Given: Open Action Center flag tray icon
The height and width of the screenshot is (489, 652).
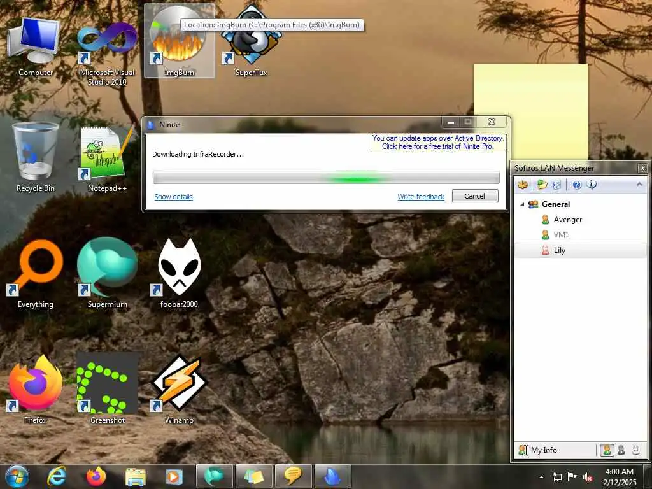Looking at the screenshot, I should coord(572,476).
